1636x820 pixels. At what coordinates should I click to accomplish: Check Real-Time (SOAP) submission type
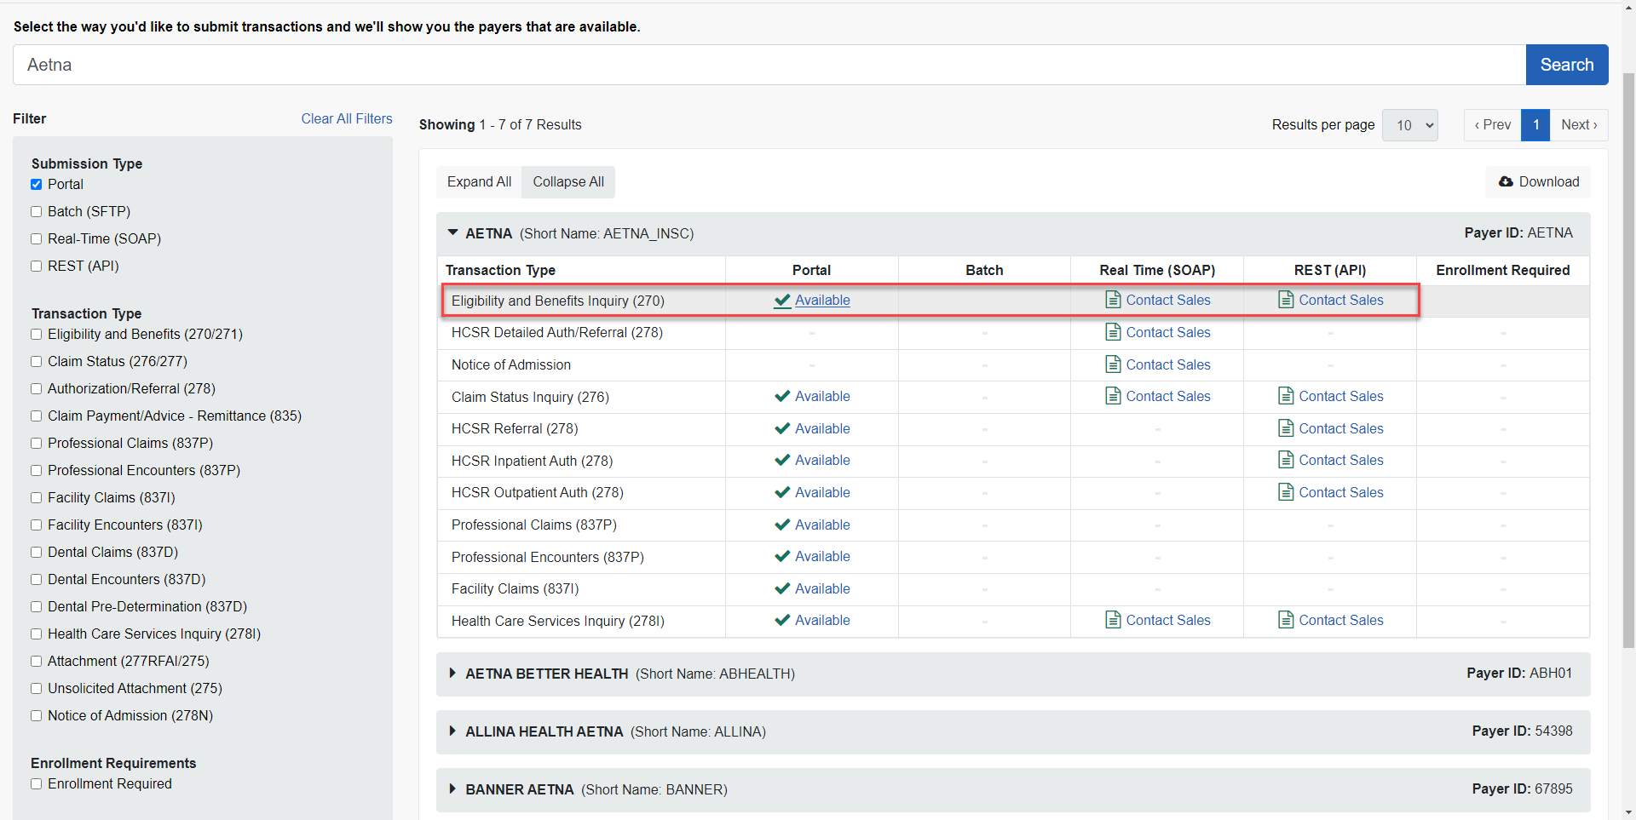37,239
